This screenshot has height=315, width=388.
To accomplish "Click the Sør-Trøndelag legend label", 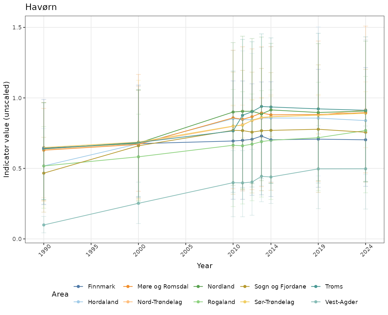I will 274,302.
